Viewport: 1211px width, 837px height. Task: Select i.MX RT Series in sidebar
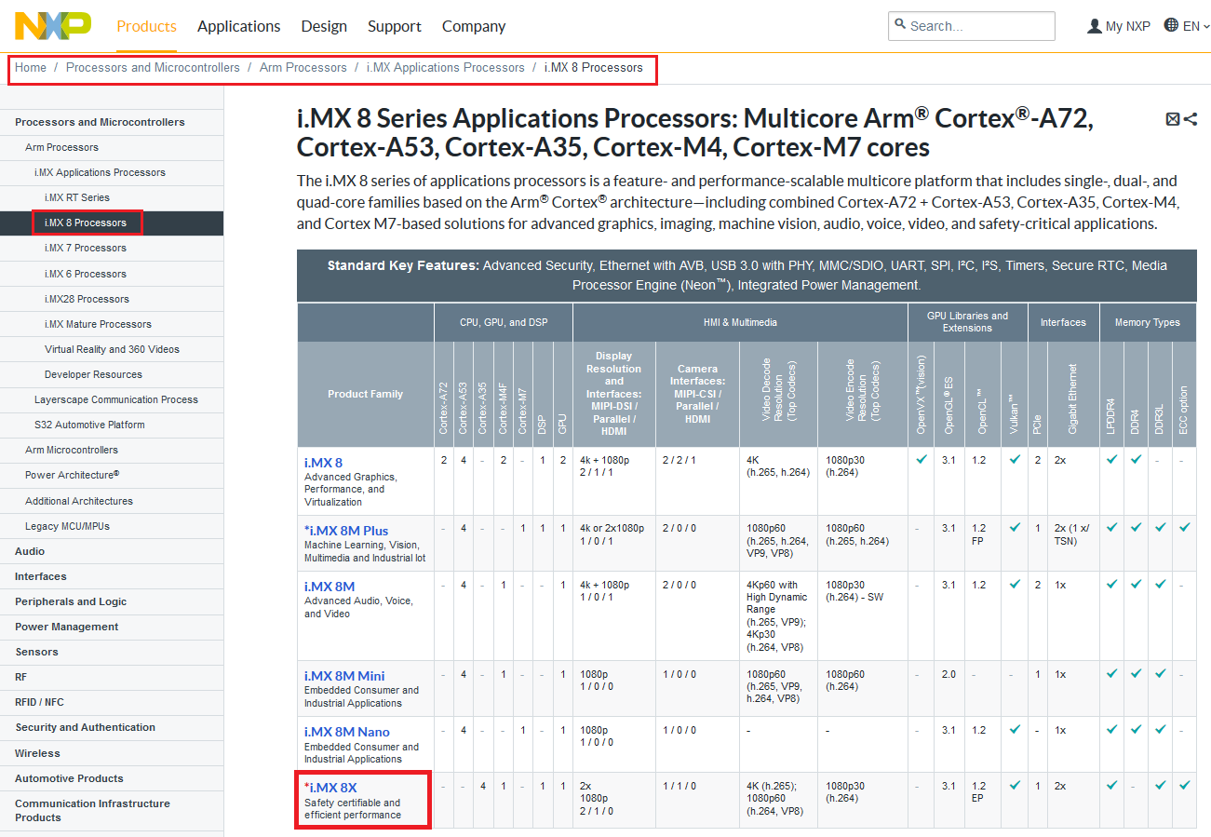pyautogui.click(x=76, y=197)
